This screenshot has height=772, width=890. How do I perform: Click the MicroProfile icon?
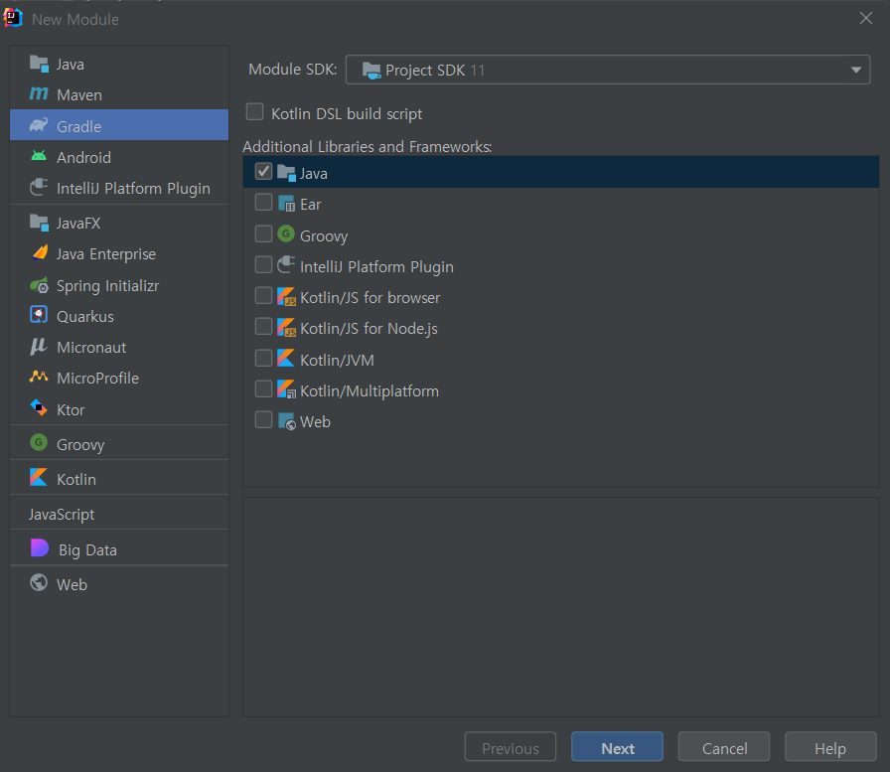39,377
